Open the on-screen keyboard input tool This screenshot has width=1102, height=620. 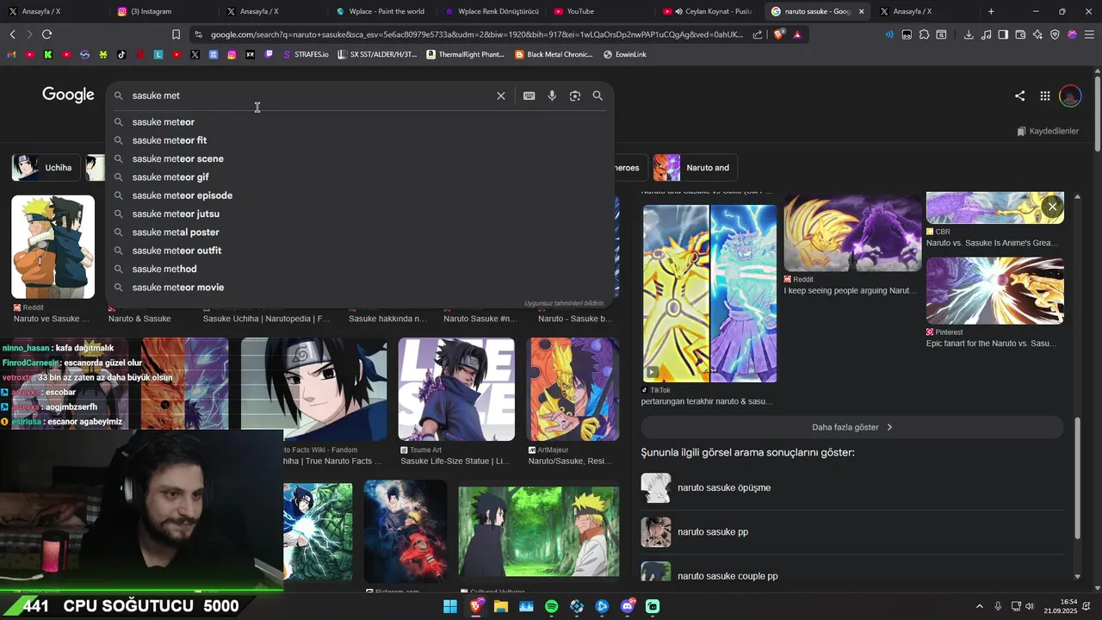point(529,96)
